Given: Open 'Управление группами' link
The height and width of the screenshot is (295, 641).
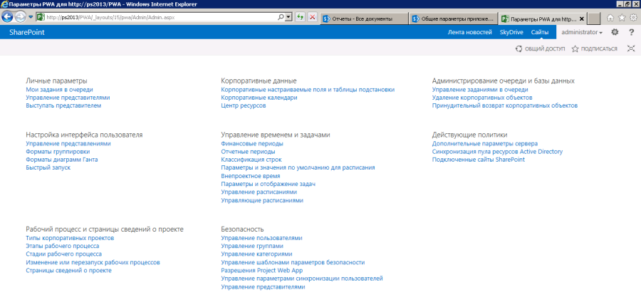Looking at the screenshot, I should 252,246.
